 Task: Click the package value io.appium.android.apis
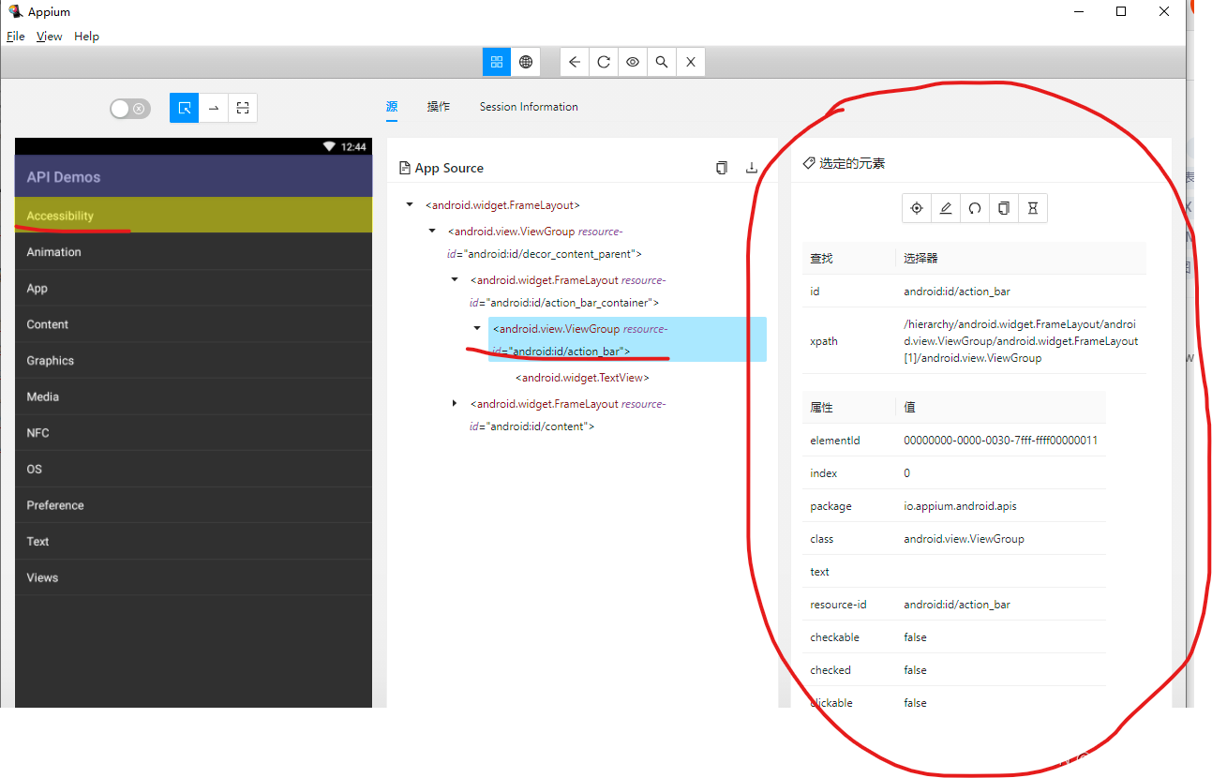[960, 506]
